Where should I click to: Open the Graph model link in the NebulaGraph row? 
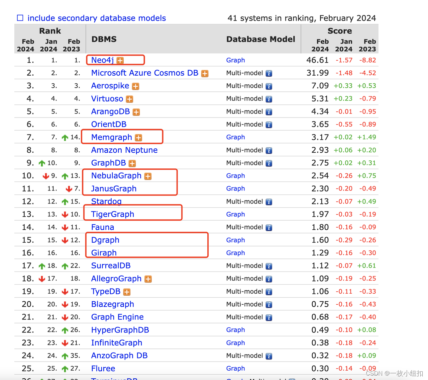tap(235, 176)
